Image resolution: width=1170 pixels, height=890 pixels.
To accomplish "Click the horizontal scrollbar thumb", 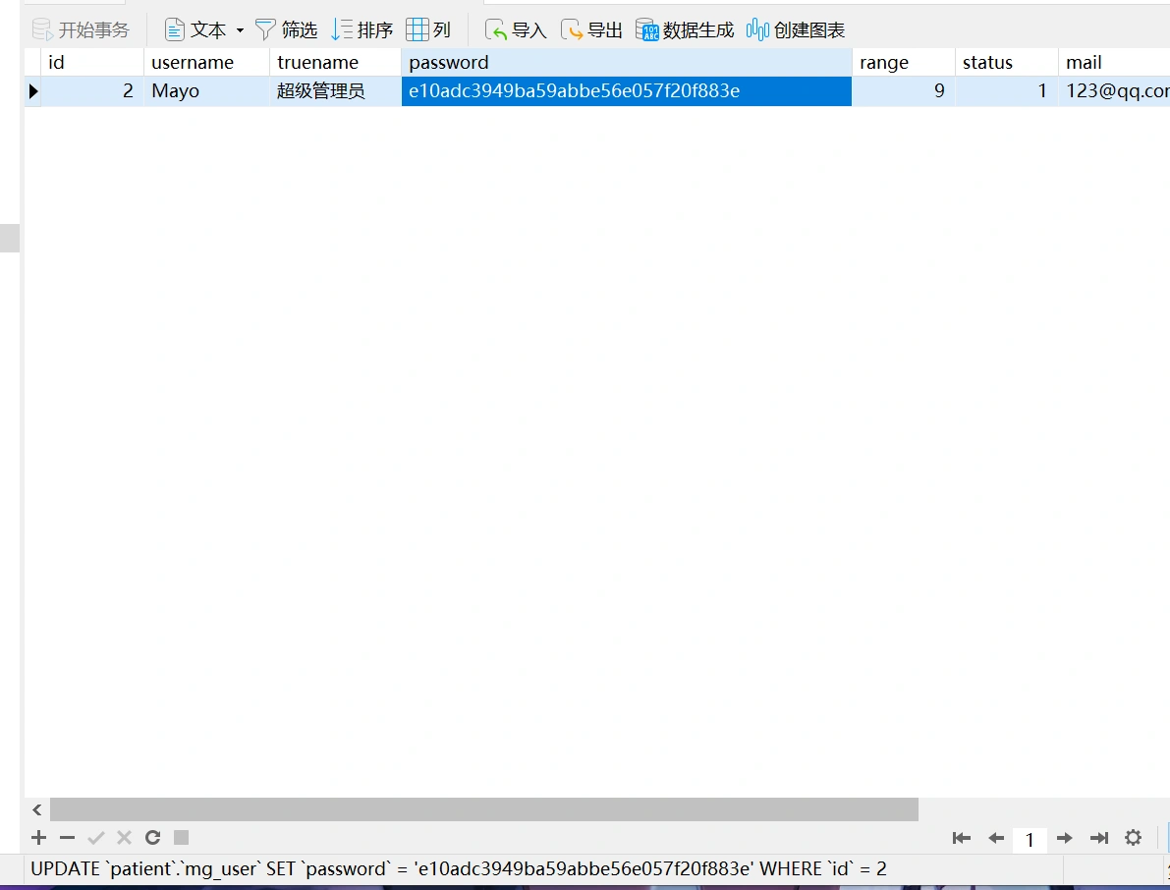I will click(483, 809).
